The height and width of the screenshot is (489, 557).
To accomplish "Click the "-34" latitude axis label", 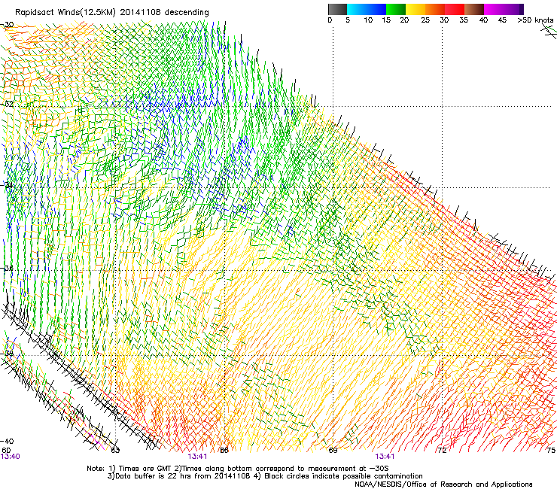I will click(x=7, y=185).
